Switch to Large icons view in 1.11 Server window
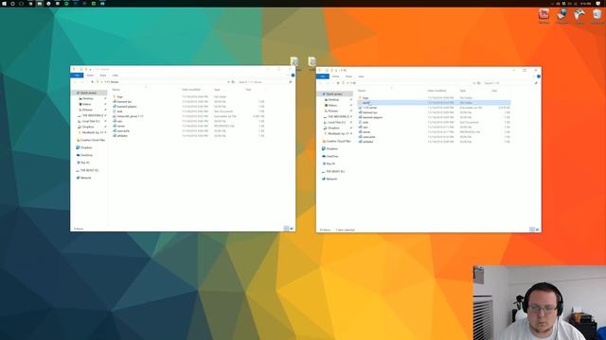The height and width of the screenshot is (340, 606). (x=292, y=229)
